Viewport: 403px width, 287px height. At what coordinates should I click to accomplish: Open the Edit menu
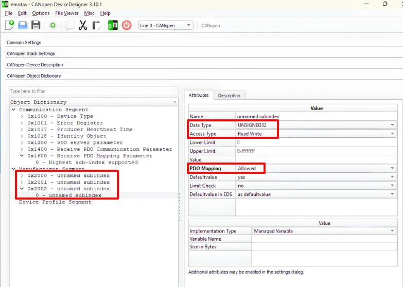coord(22,13)
